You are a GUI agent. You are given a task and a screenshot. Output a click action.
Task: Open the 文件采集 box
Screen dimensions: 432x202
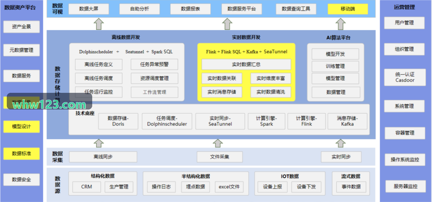pos(220,157)
